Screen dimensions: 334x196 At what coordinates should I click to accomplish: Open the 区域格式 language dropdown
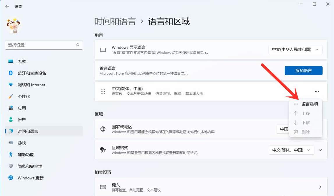pyautogui.click(x=291, y=150)
